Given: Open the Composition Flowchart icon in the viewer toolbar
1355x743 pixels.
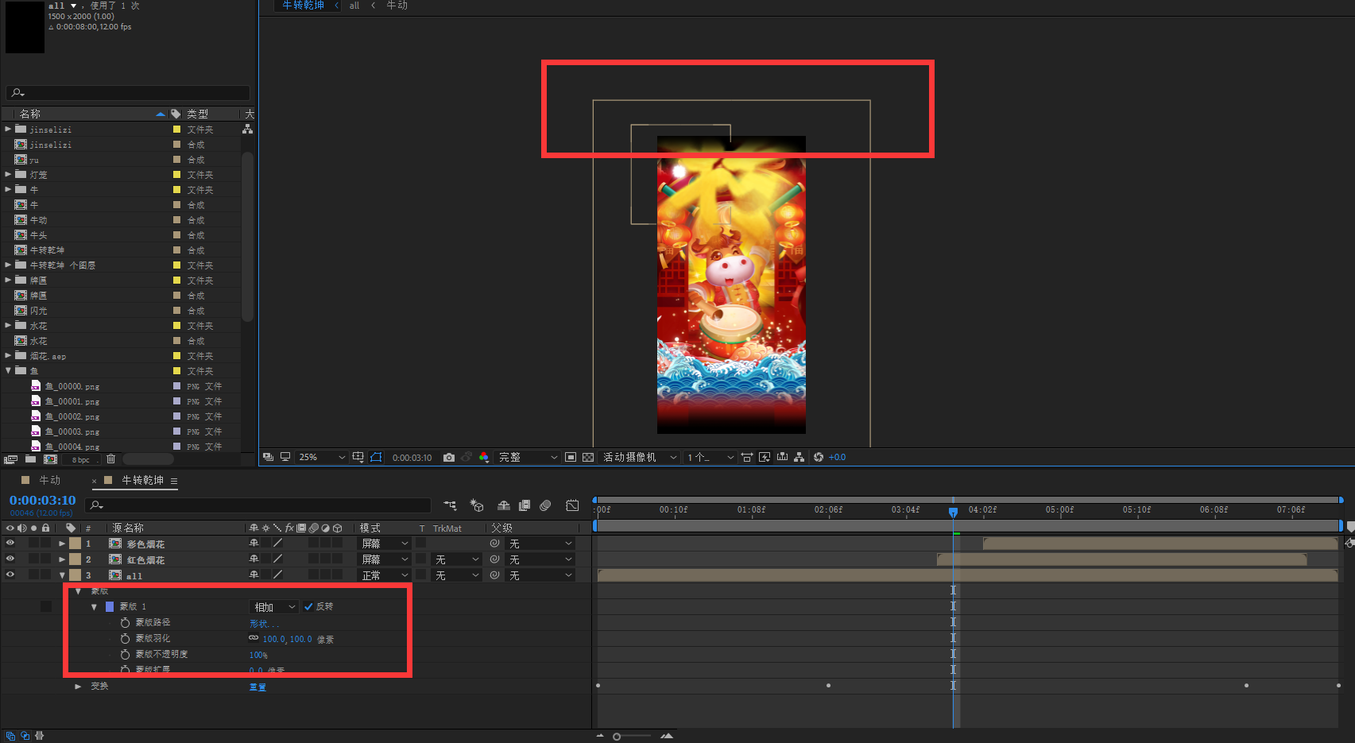Looking at the screenshot, I should [x=799, y=457].
